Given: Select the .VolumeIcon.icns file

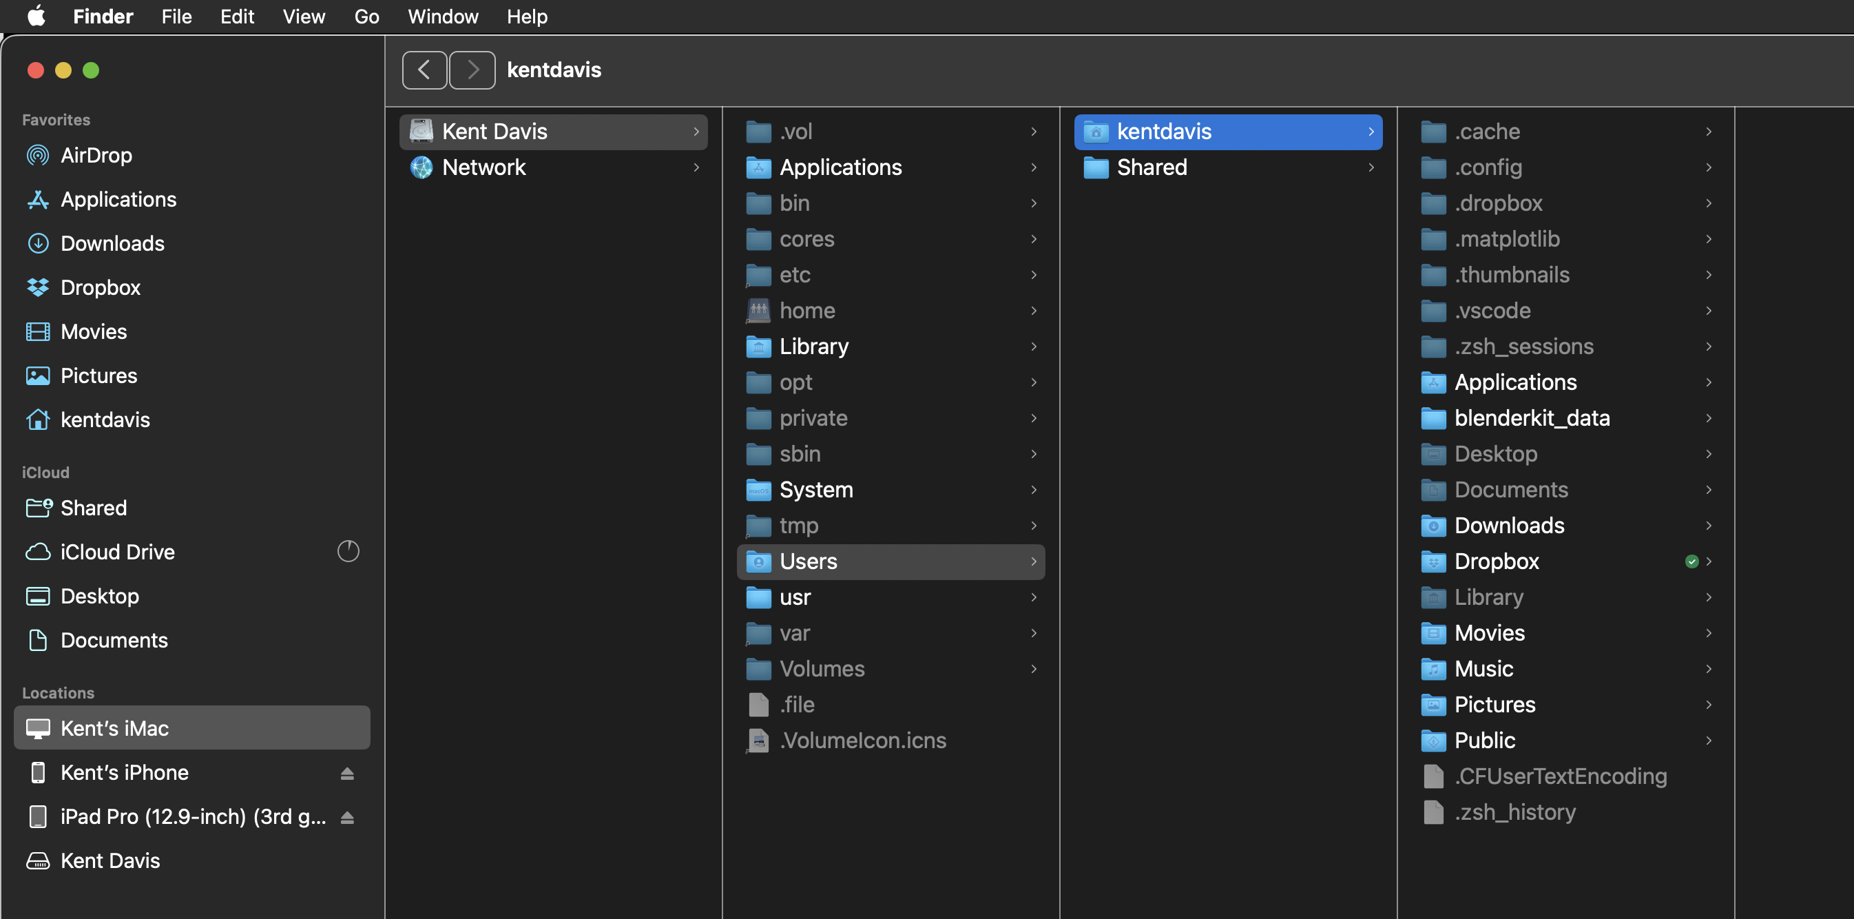Looking at the screenshot, I should coord(863,740).
